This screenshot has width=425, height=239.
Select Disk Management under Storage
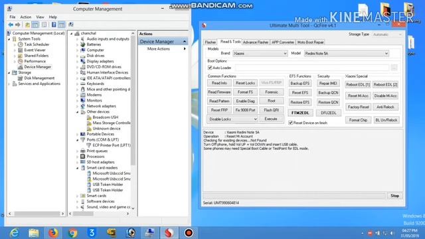(x=39, y=78)
